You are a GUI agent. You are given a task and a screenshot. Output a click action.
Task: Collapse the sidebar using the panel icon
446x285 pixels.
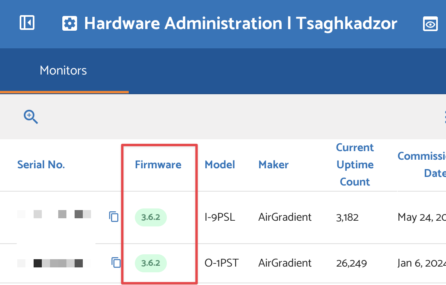(x=27, y=23)
